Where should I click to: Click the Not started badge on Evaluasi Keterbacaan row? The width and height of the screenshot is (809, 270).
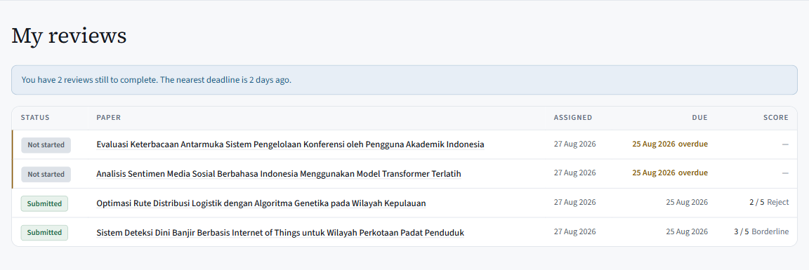pyautogui.click(x=46, y=144)
